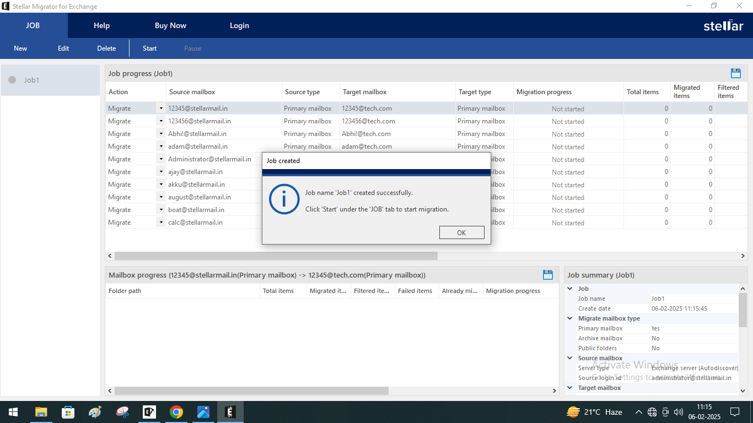The height and width of the screenshot is (423, 753).
Task: Click the info icon in Job created dialog
Action: pyautogui.click(x=284, y=199)
